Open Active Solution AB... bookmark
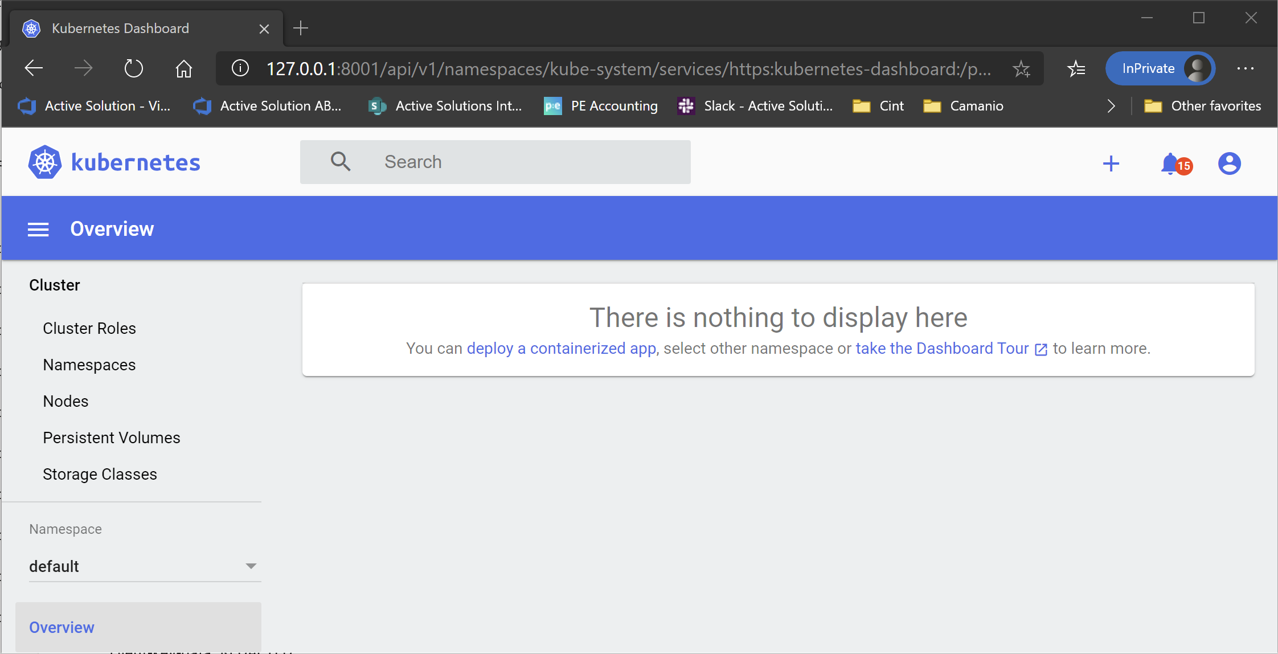The width and height of the screenshot is (1278, 654). (268, 106)
